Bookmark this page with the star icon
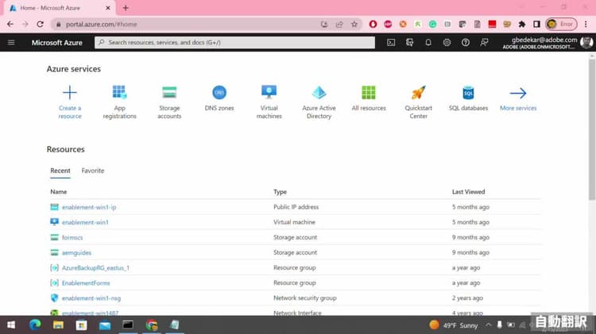The image size is (596, 334). pos(354,25)
